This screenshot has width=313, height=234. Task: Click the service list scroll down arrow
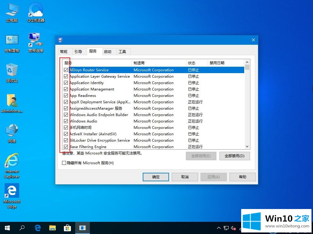[247, 147]
